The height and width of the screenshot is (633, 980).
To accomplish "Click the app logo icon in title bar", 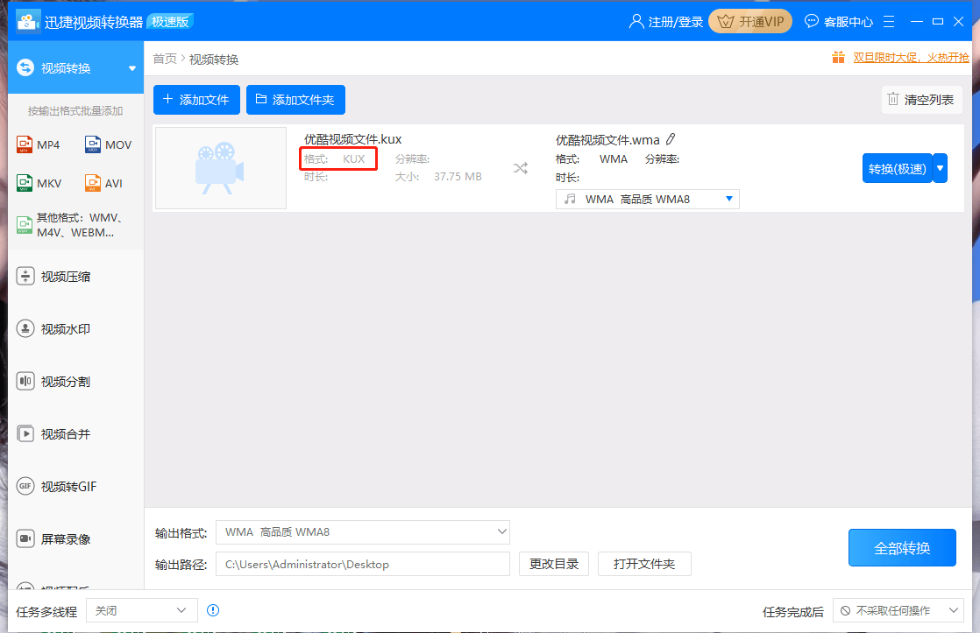I will [x=27, y=22].
